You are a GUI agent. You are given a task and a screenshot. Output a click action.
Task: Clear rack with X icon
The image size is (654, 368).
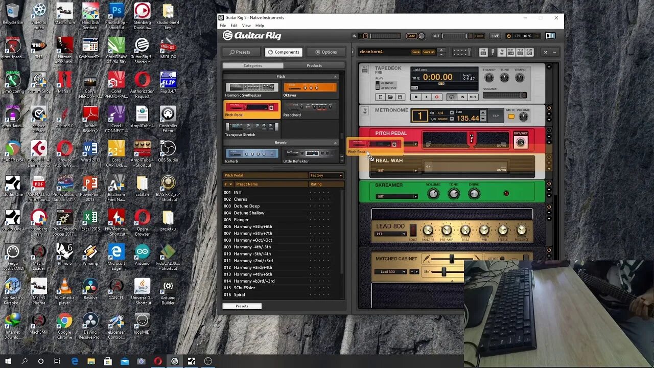(545, 52)
